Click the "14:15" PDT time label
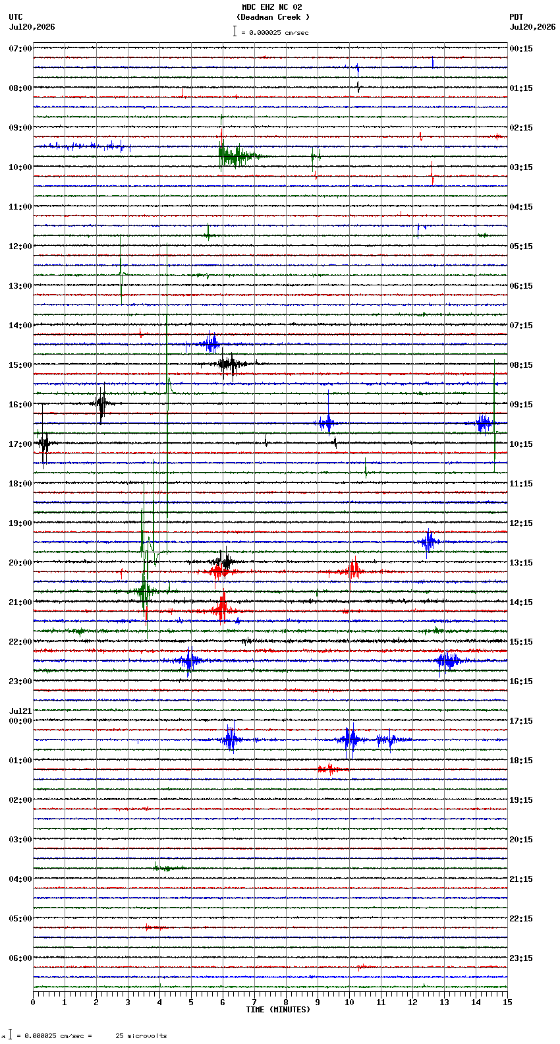 521,602
